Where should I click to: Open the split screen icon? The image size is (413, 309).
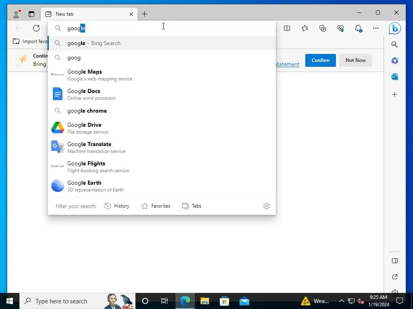point(287,28)
